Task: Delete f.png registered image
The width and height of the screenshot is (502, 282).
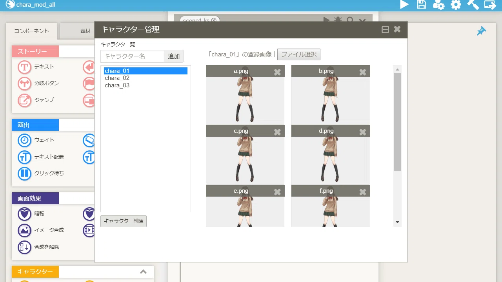Action: point(363,192)
